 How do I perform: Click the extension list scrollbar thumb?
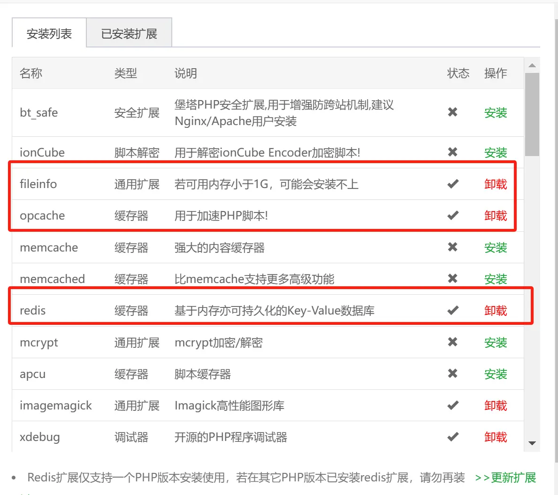point(532,114)
